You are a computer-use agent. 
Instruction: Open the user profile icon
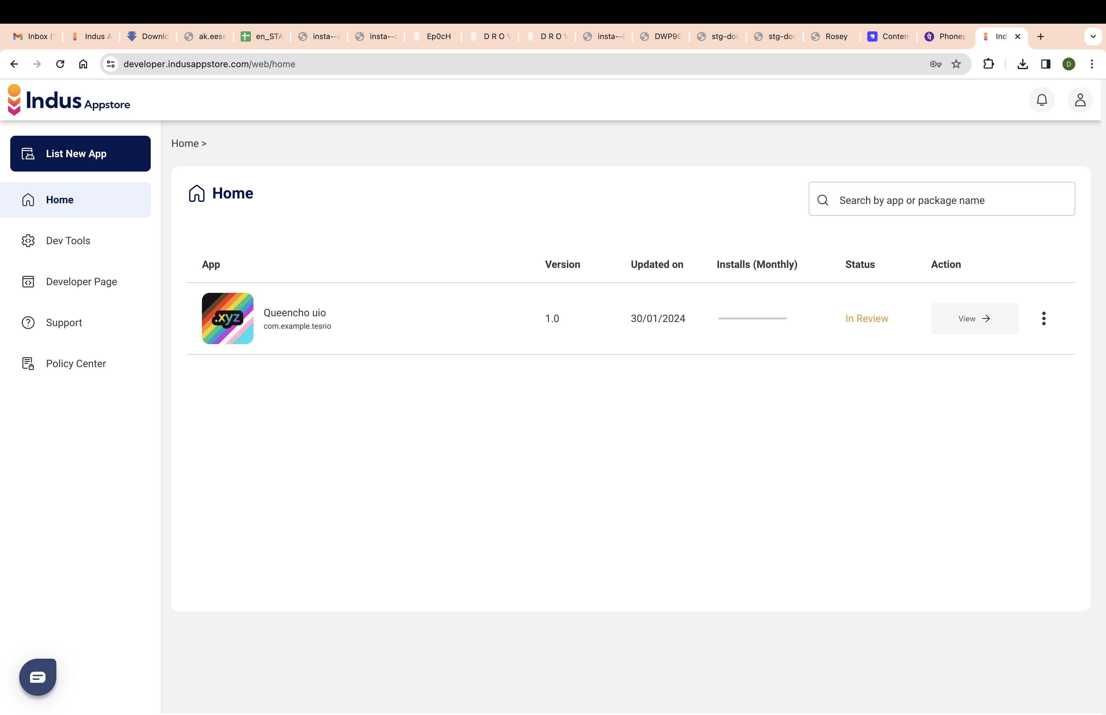1080,100
